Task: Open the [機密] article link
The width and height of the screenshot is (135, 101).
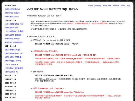Action: [x=13, y=57]
